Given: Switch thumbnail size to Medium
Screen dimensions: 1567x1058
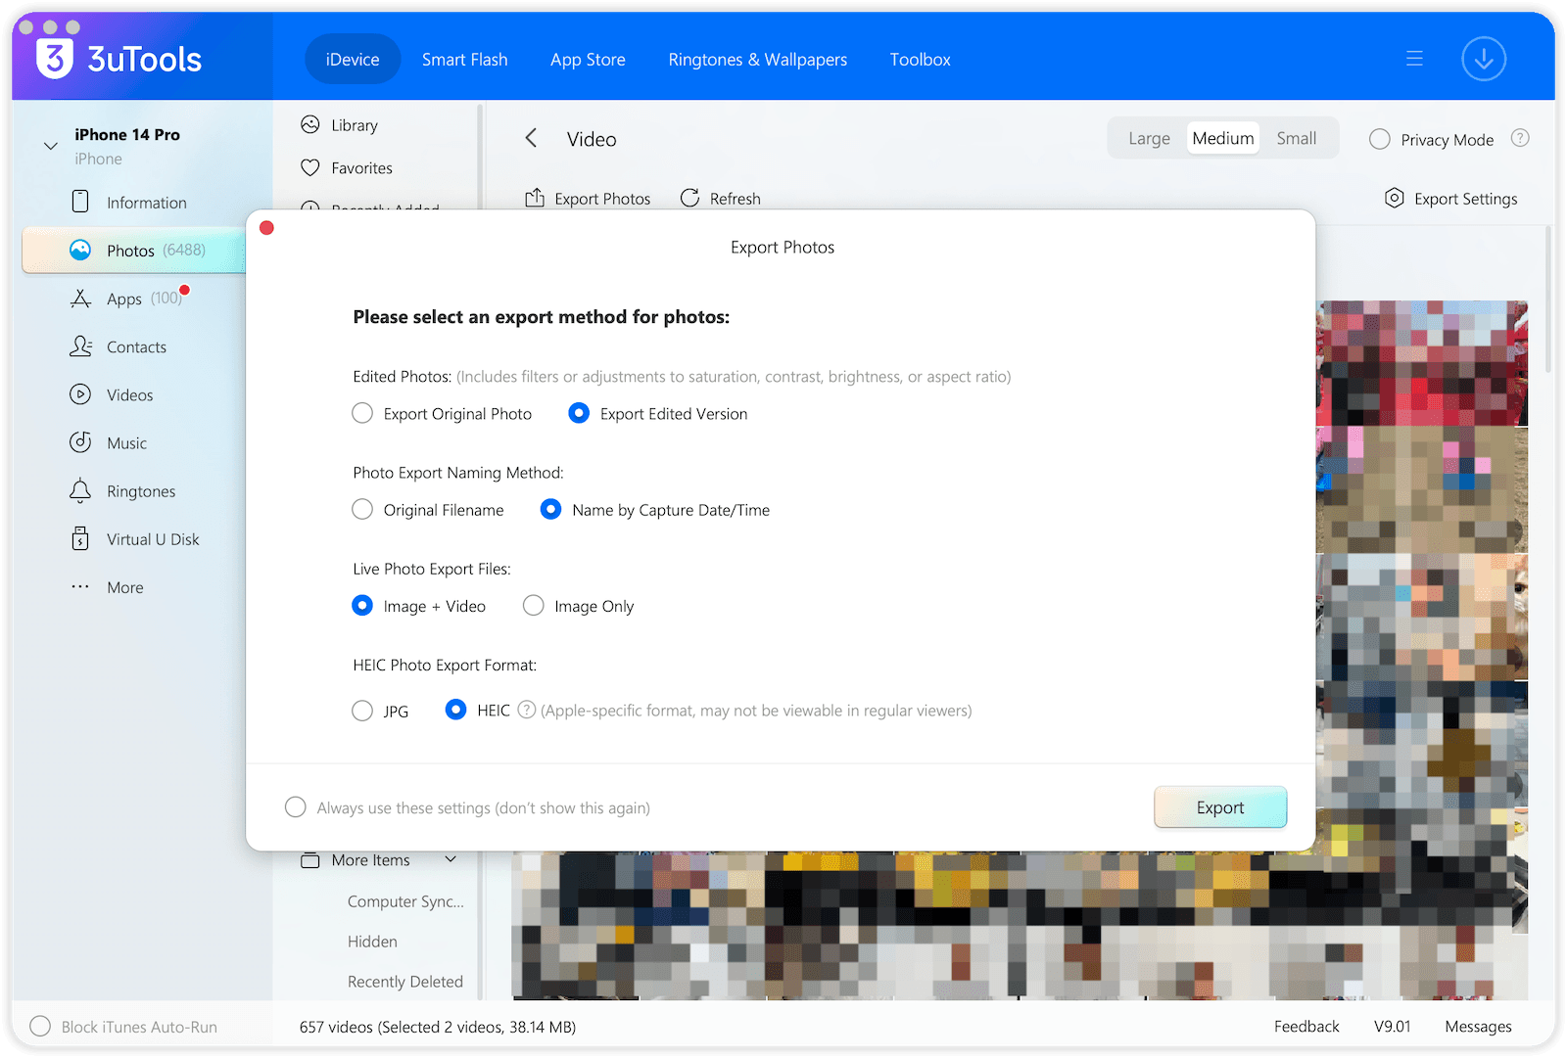Looking at the screenshot, I should tap(1223, 138).
